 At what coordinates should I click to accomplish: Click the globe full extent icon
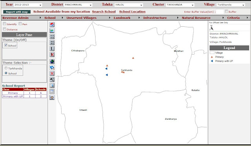coord(52,61)
